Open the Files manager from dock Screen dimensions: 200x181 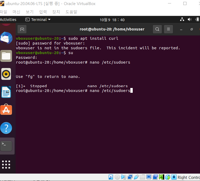[6, 56]
